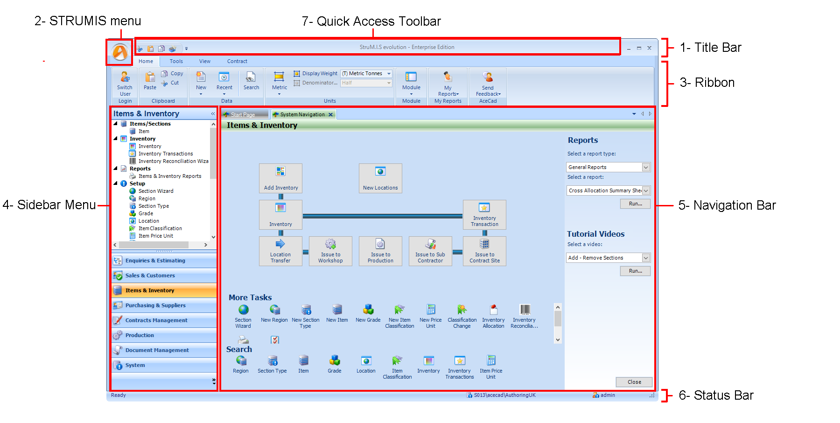The height and width of the screenshot is (423, 840).
Task: Open the Metric Tonnes weight dropdown
Action: [x=389, y=73]
